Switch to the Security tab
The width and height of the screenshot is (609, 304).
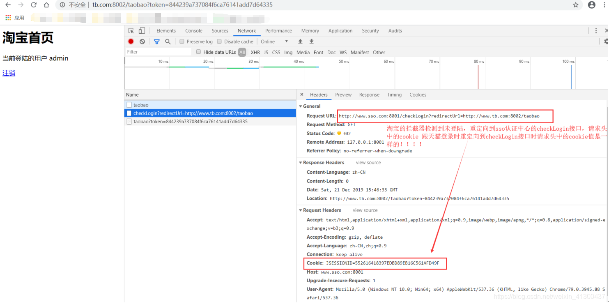[x=370, y=31]
